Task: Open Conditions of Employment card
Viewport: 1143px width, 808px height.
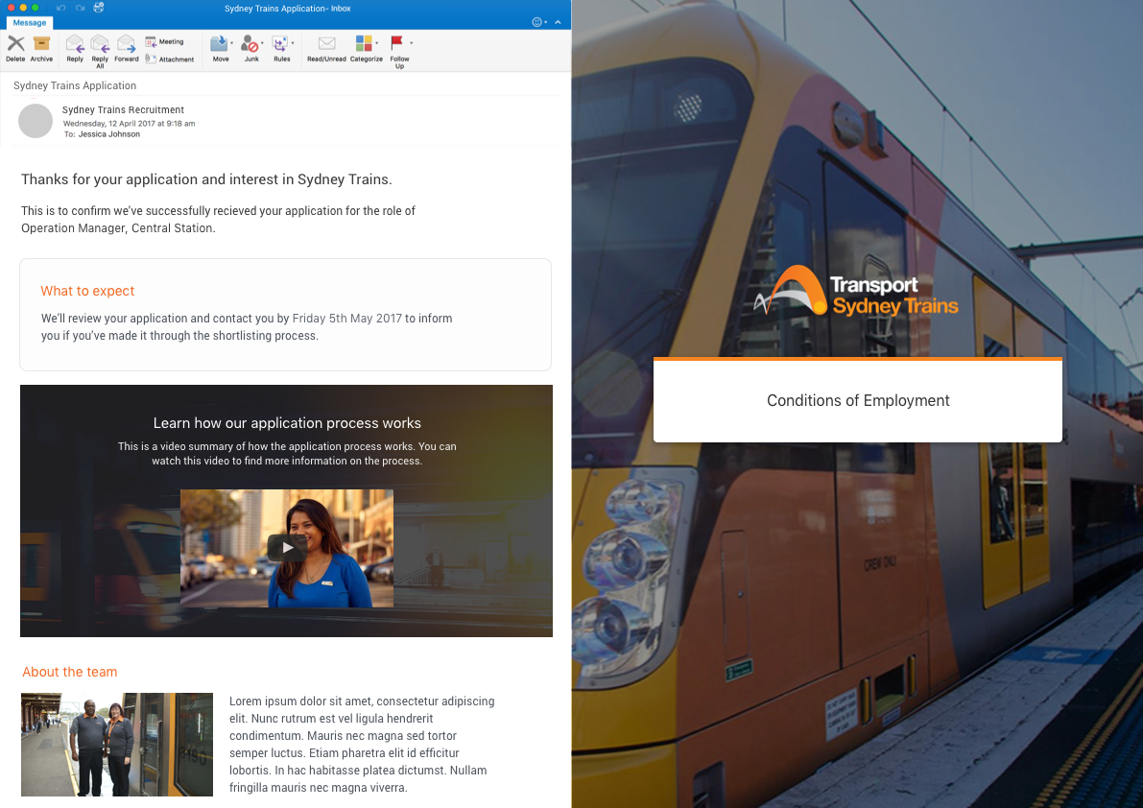Action: click(x=857, y=400)
